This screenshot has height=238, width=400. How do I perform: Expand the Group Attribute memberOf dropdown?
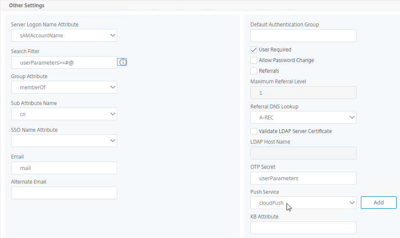[64, 87]
